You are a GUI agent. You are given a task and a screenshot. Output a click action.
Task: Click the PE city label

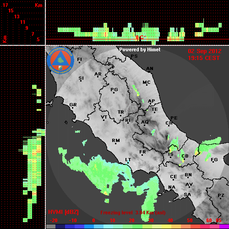click(174, 118)
